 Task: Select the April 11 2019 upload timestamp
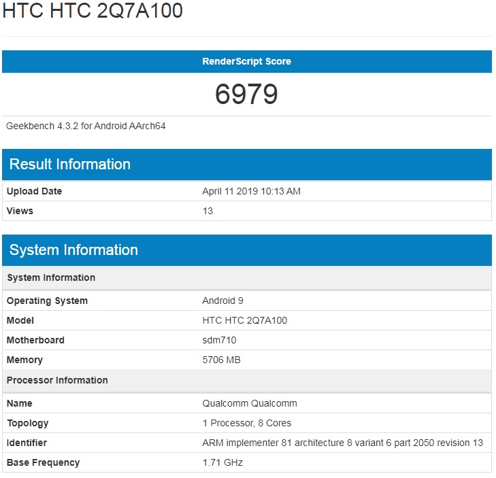251,191
